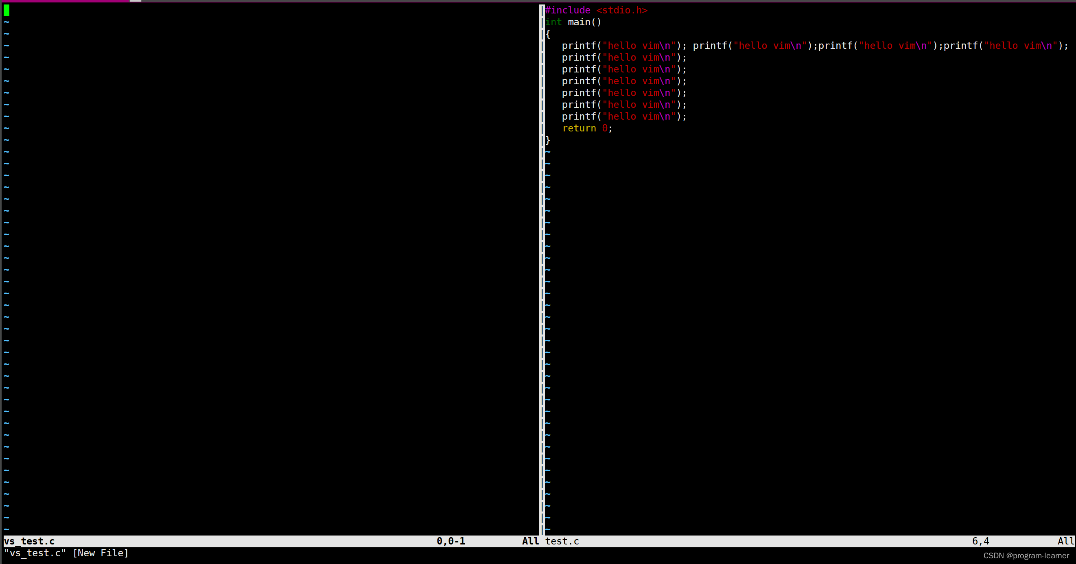
Task: Click the 0 after return
Action: click(604, 128)
